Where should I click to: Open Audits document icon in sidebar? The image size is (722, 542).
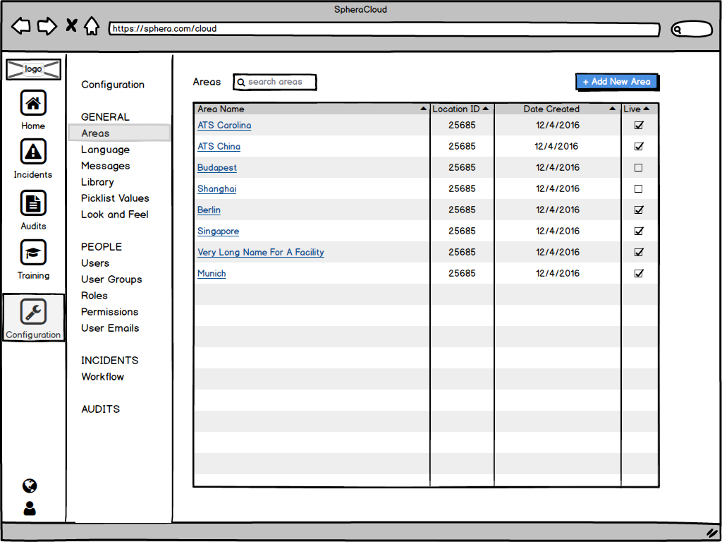pyautogui.click(x=33, y=203)
